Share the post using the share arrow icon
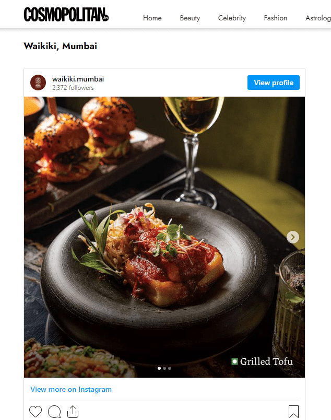This screenshot has height=420, width=331. tap(73, 411)
